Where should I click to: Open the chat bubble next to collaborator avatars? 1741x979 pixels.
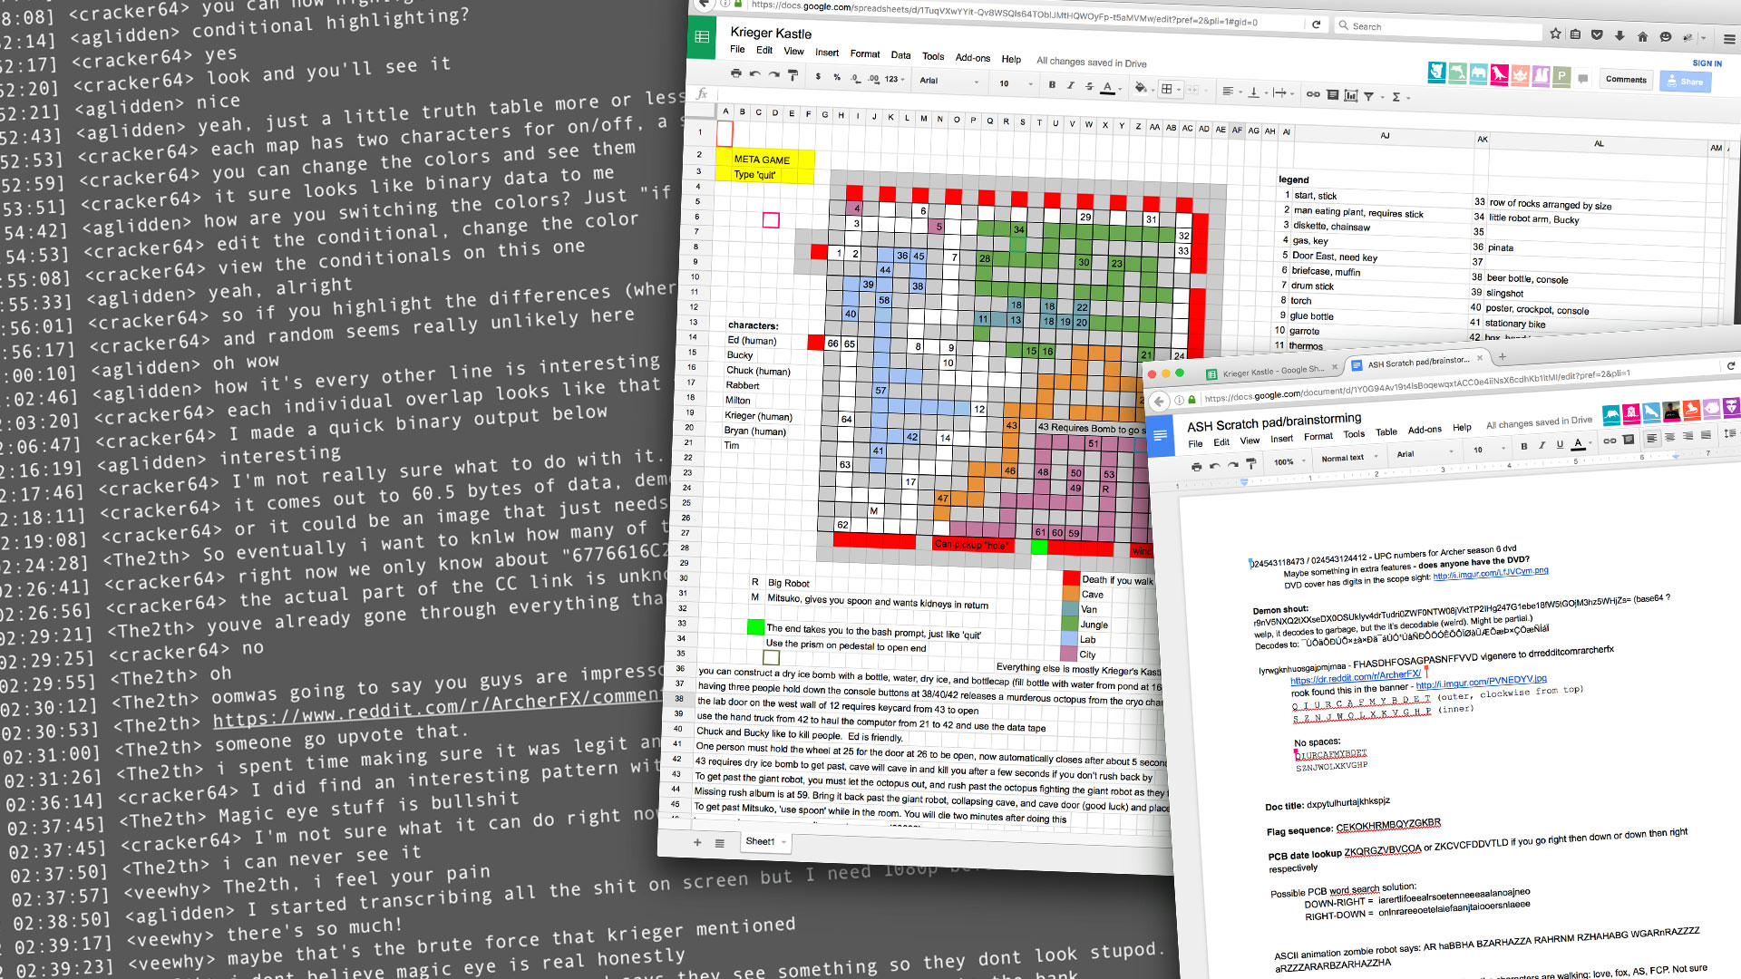tap(1582, 78)
